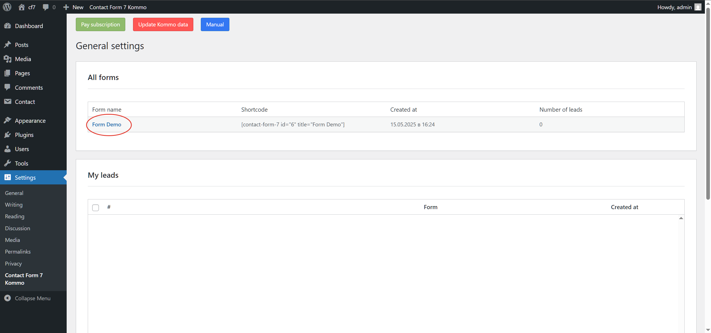Screen dimensions: 711x333
Task: Open Tools via the wrench icon
Action: (8, 163)
